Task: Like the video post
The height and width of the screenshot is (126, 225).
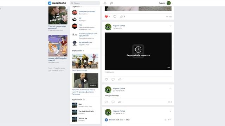Action: pos(106,79)
